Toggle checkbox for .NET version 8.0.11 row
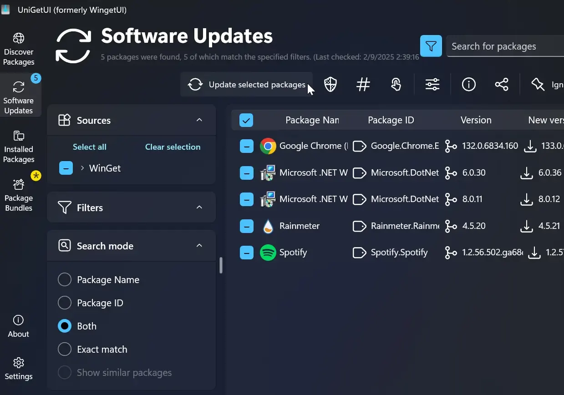This screenshot has width=564, height=395. (246, 199)
